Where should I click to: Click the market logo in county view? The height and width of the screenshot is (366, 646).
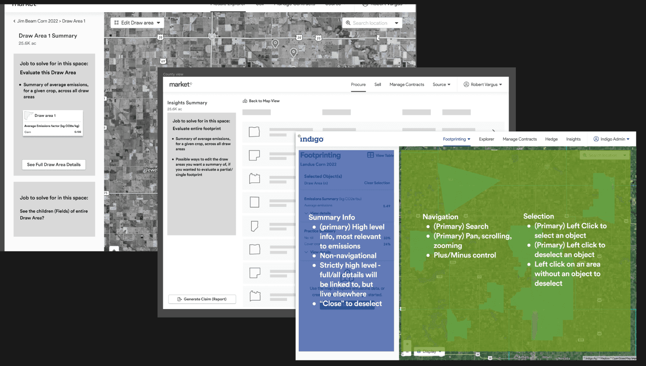click(x=180, y=84)
